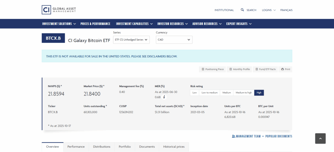Click the search magnifier icon
The height and width of the screenshot is (152, 334).
(x=242, y=10)
